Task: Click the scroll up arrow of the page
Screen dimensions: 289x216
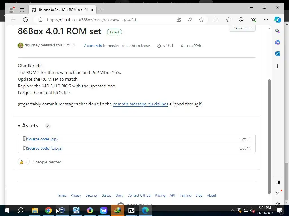Action: 269,28
